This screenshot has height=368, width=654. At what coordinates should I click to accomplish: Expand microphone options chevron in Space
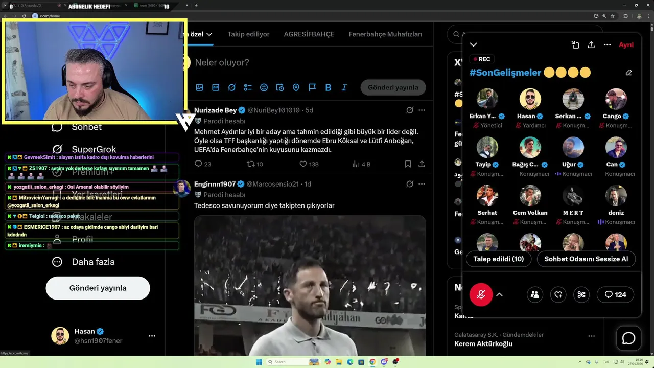tap(500, 294)
